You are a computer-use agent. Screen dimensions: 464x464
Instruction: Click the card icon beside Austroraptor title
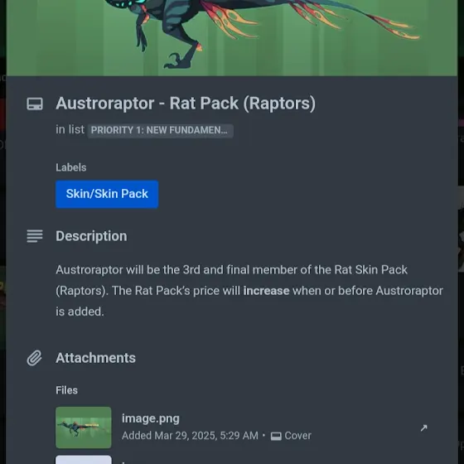pos(35,104)
